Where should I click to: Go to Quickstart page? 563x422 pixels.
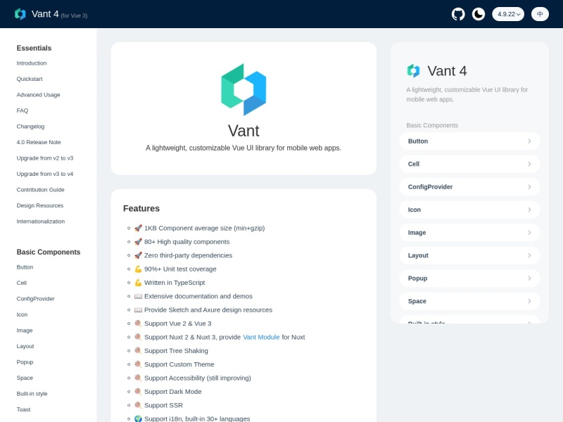pos(30,79)
